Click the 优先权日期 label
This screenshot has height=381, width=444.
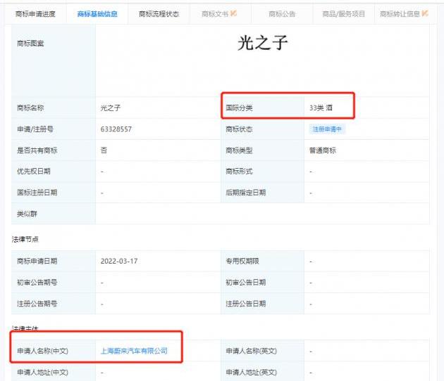(x=34, y=171)
